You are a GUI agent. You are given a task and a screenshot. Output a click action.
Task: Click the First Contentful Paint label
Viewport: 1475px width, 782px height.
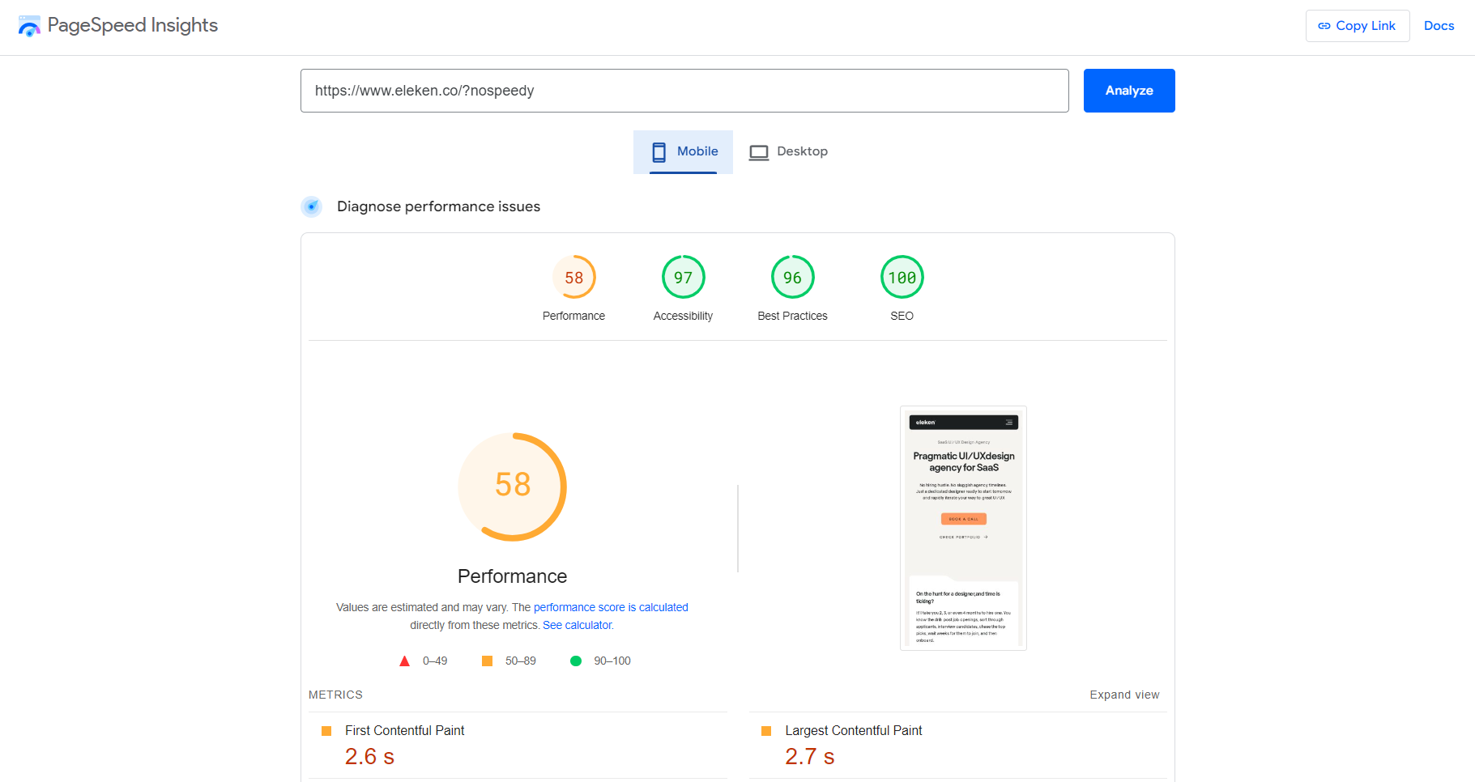[x=404, y=730]
